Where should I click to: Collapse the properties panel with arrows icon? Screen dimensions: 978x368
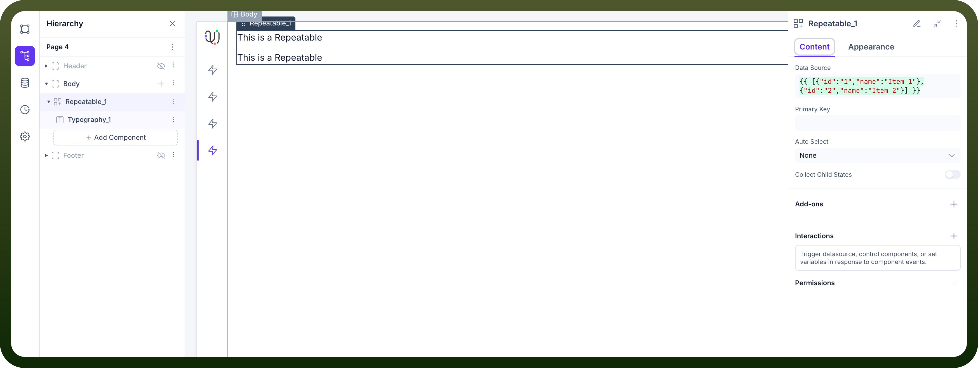pos(937,23)
